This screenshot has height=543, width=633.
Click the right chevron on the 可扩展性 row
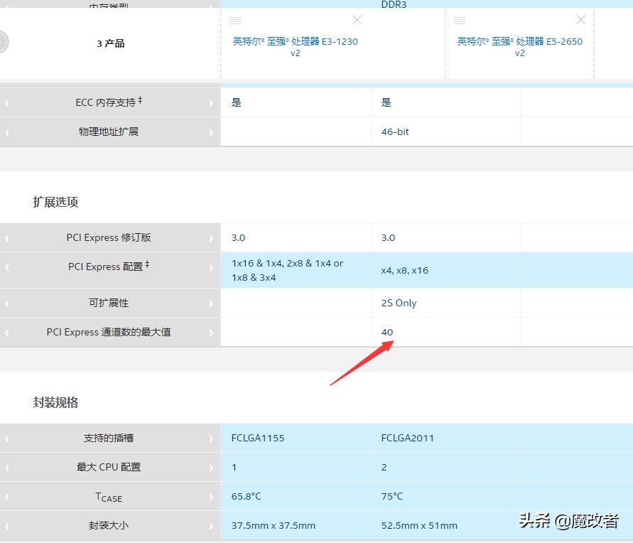point(211,303)
